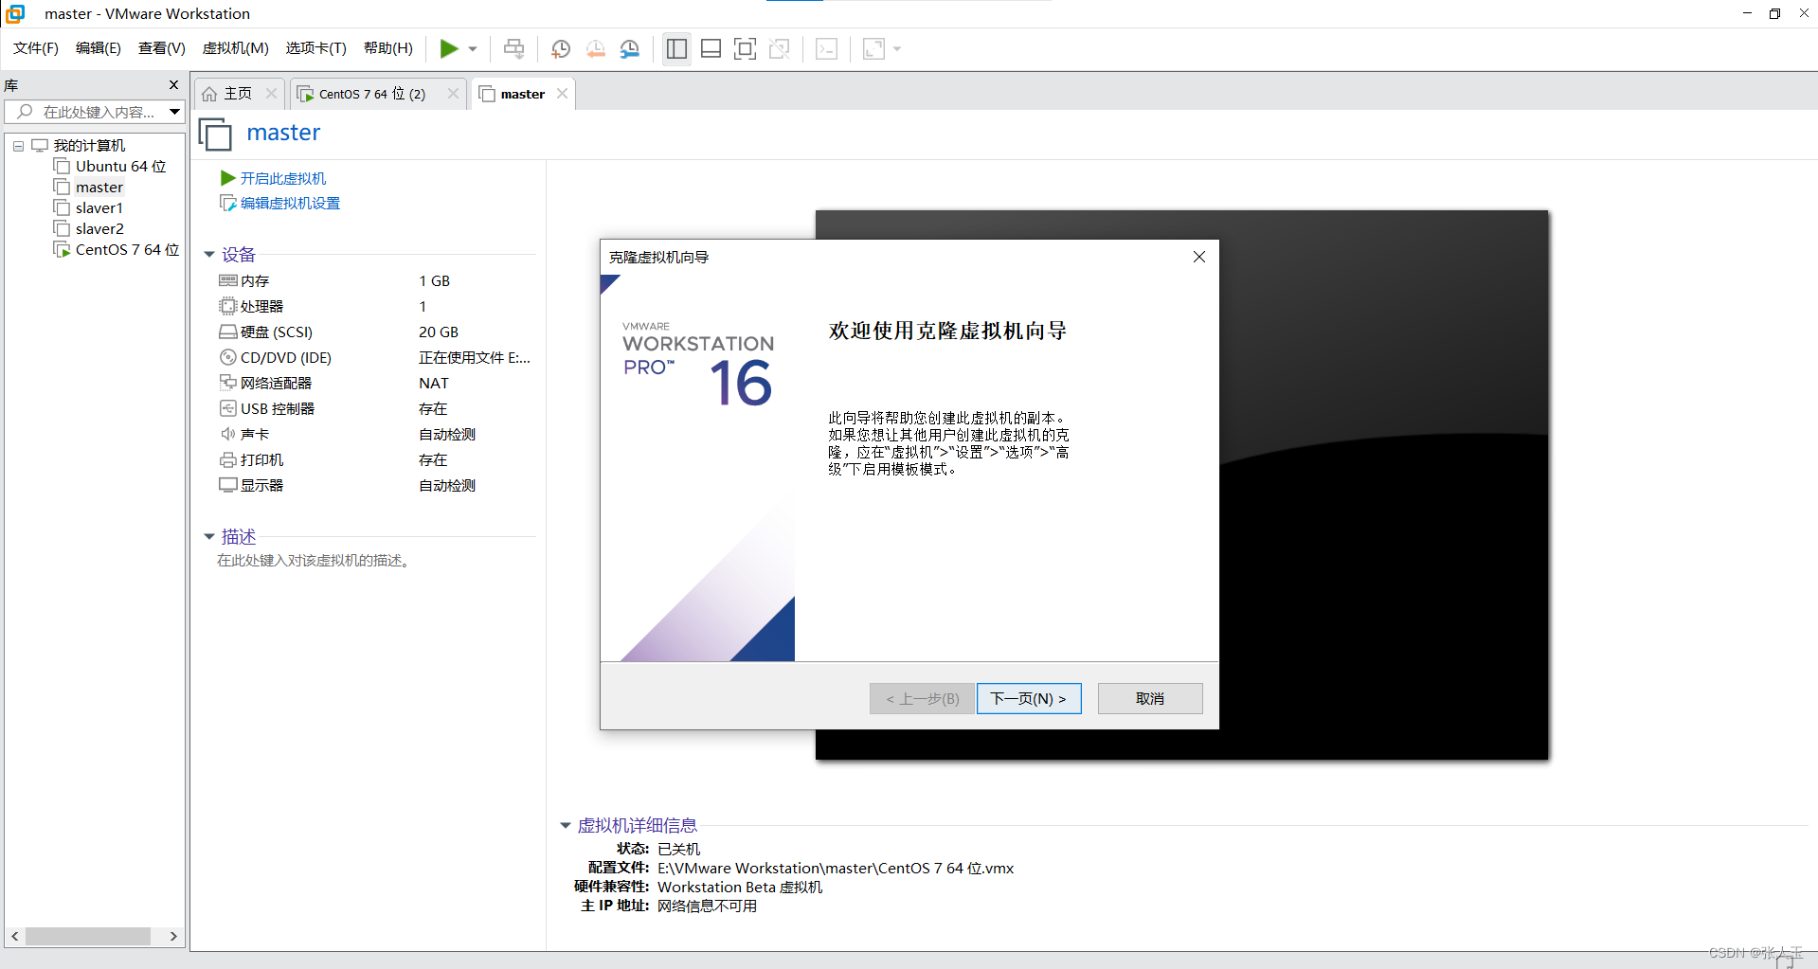Open the library search dropdown arrow

tap(174, 112)
